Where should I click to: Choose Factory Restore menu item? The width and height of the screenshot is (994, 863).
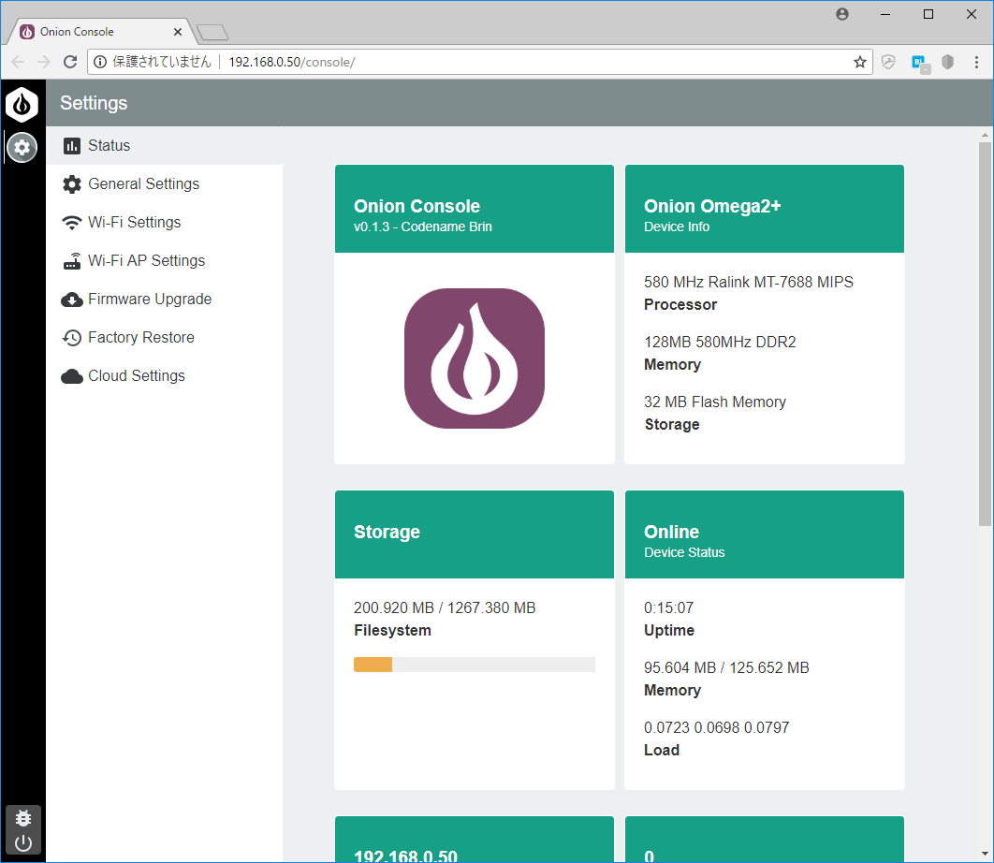tap(164, 338)
